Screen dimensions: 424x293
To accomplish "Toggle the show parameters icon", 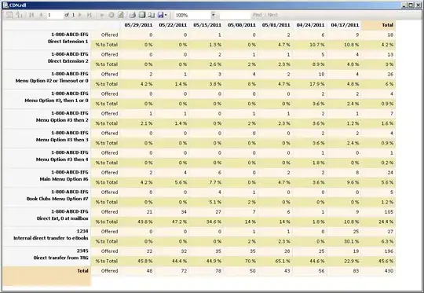I will tap(19, 15).
